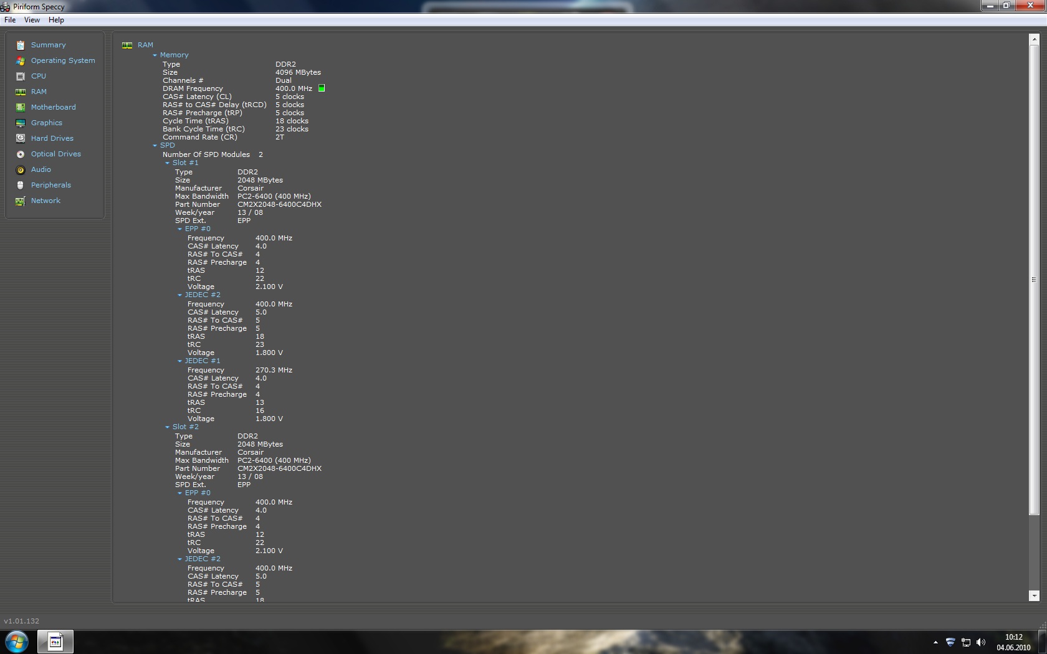Open the View menu
This screenshot has width=1047, height=654.
32,20
